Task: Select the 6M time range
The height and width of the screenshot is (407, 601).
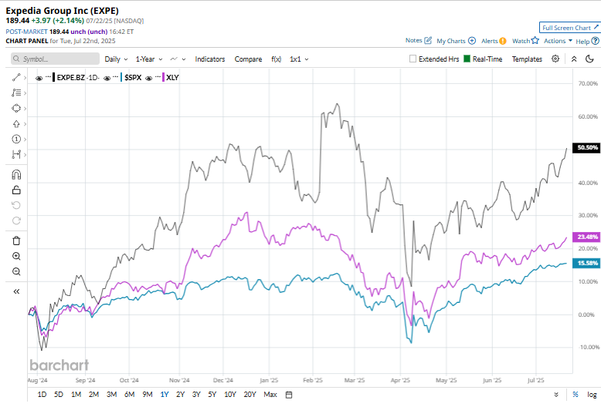Action: (130, 395)
